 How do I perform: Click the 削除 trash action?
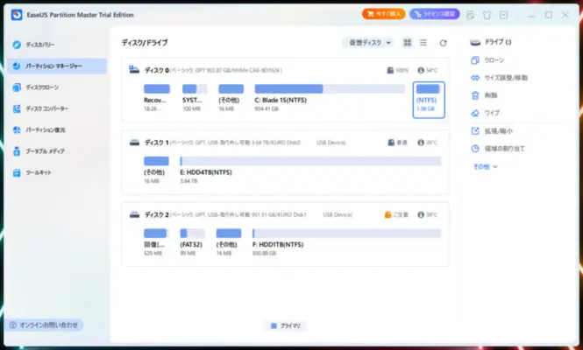pos(484,95)
